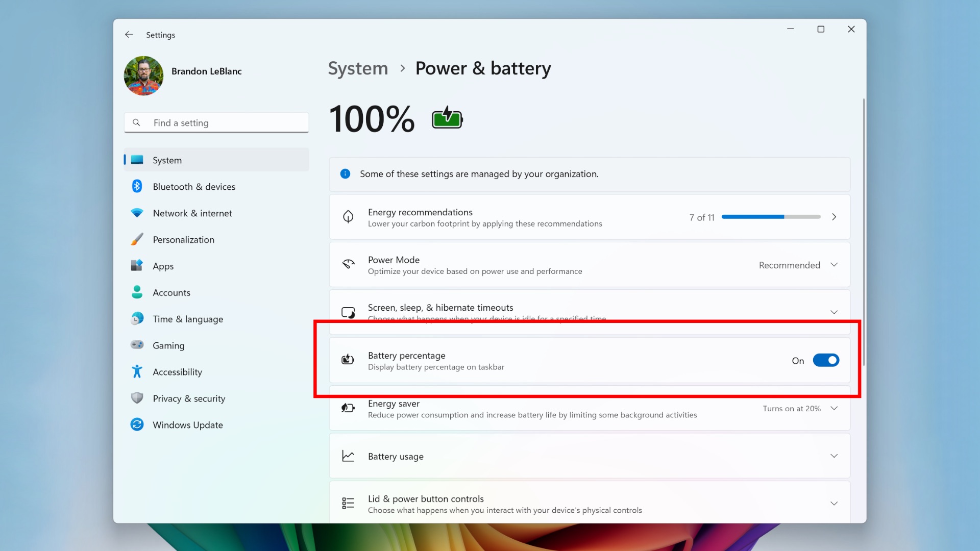Maximize the Settings window

tap(821, 29)
